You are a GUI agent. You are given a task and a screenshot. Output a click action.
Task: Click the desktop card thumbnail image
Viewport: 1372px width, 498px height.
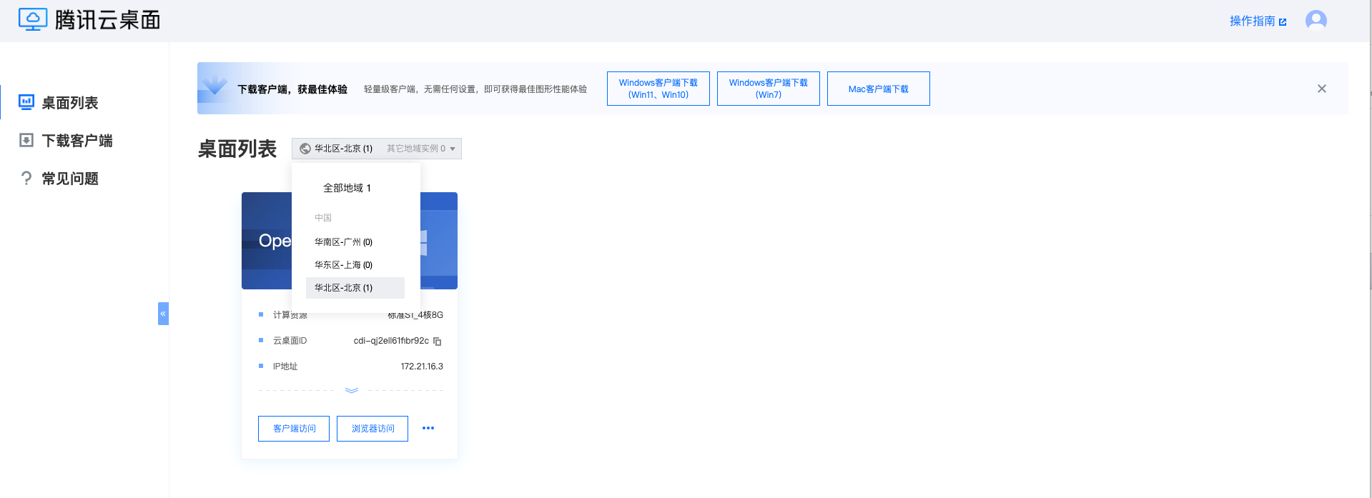pyautogui.click(x=350, y=241)
